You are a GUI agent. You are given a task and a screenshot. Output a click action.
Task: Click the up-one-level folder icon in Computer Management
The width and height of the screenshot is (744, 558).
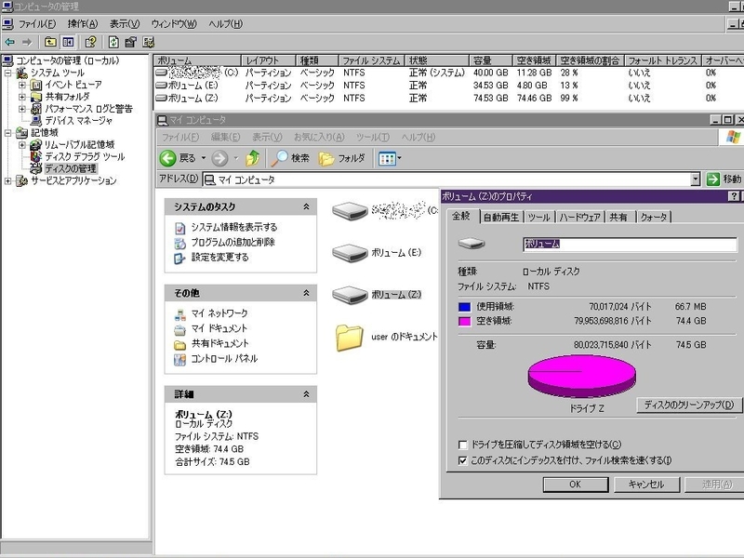tap(50, 42)
